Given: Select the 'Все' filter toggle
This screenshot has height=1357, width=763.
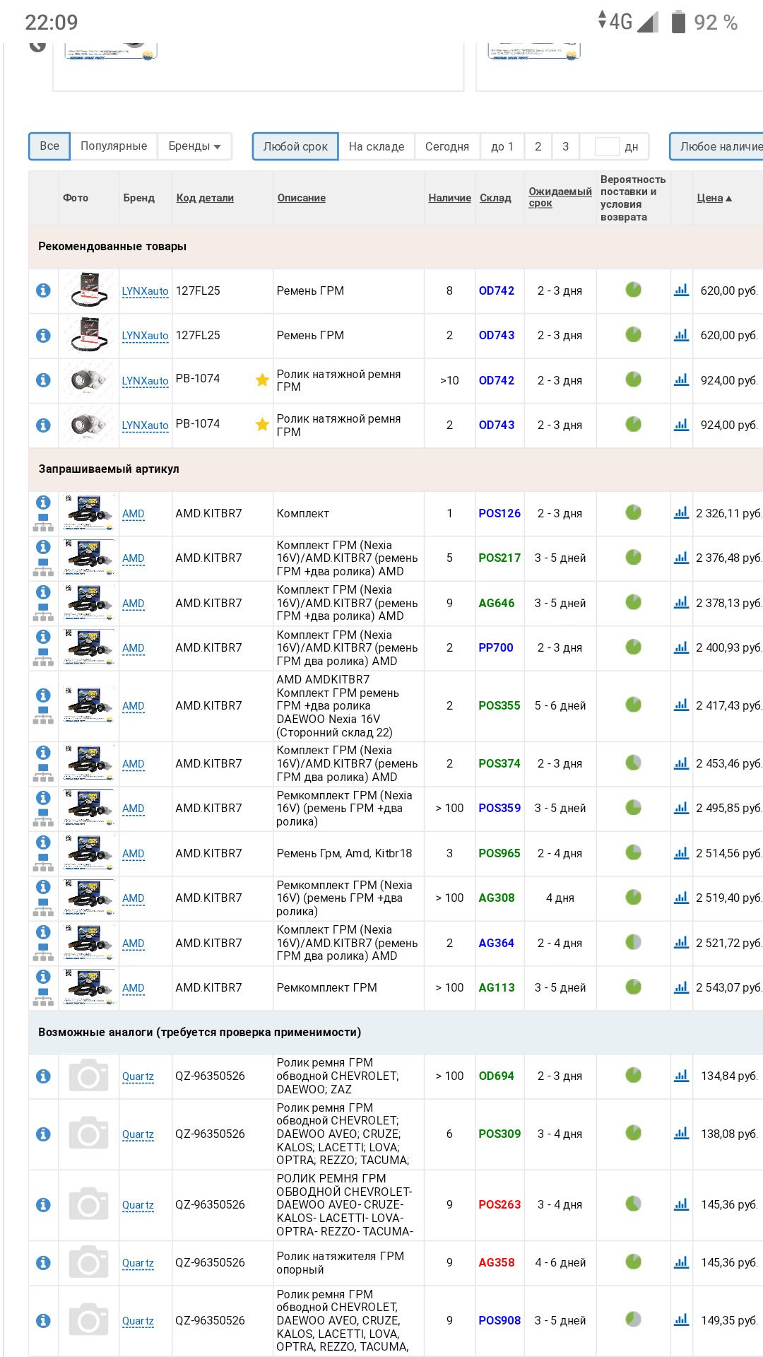Looking at the screenshot, I should click(49, 146).
